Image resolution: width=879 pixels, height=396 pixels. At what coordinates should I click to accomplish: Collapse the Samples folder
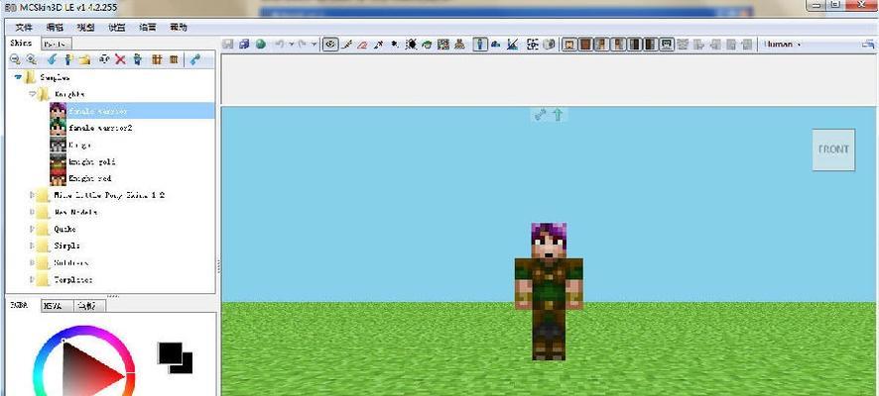pyautogui.click(x=18, y=77)
